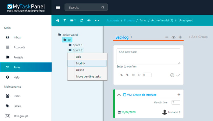Toggle the toolbar eye visibility icon

[x=89, y=20]
